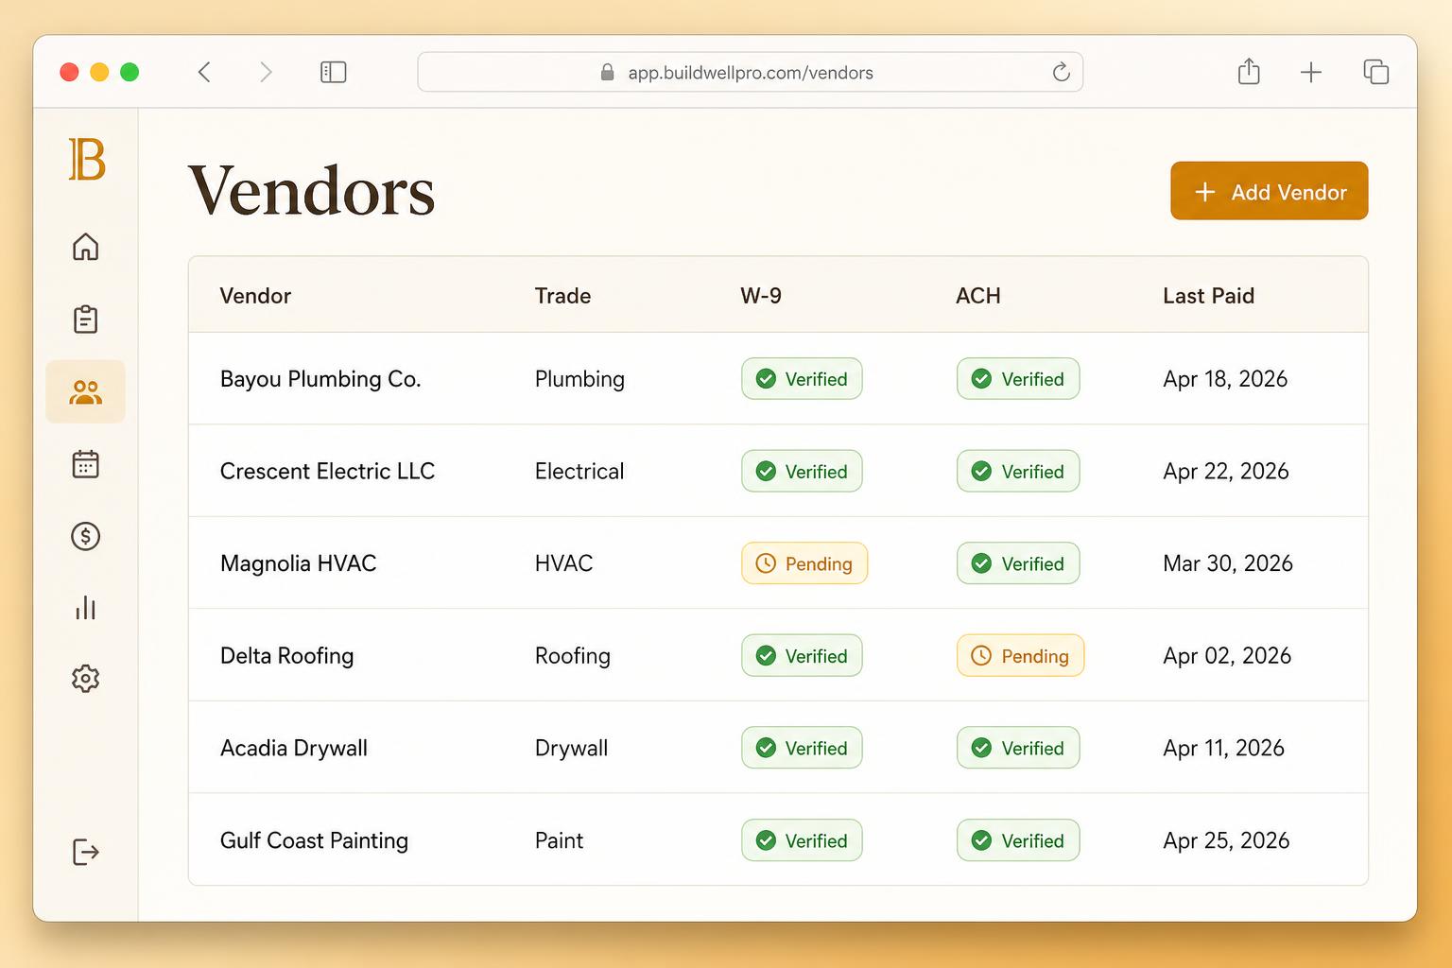Click Crescent Electric's Verified ACH badge
The width and height of the screenshot is (1452, 968).
point(1018,471)
